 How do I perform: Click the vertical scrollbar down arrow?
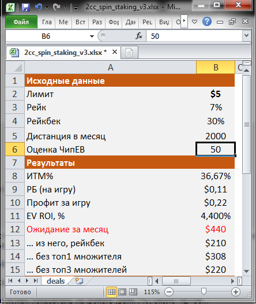[x=247, y=271]
